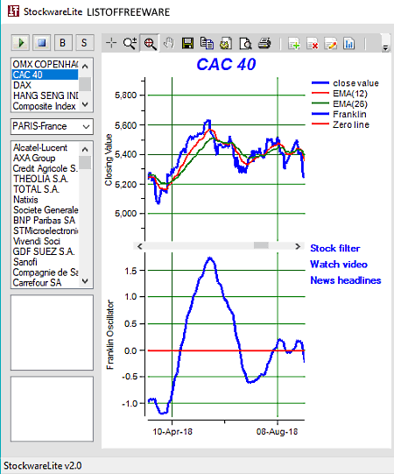The image size is (394, 474).
Task: Toggle the S button
Action: (x=84, y=43)
